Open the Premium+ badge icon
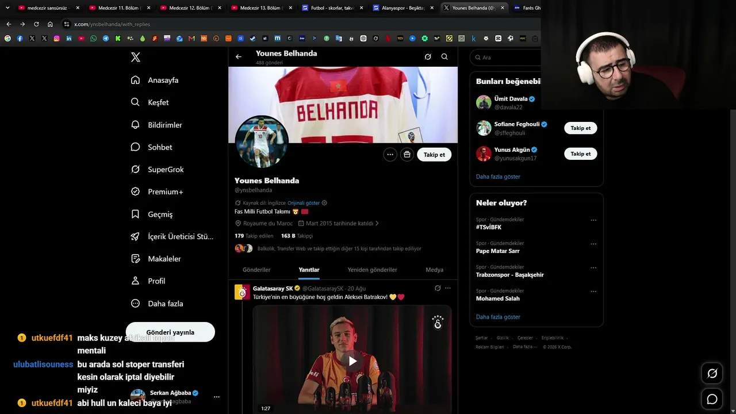Viewport: 736px width, 414px height. point(135,191)
